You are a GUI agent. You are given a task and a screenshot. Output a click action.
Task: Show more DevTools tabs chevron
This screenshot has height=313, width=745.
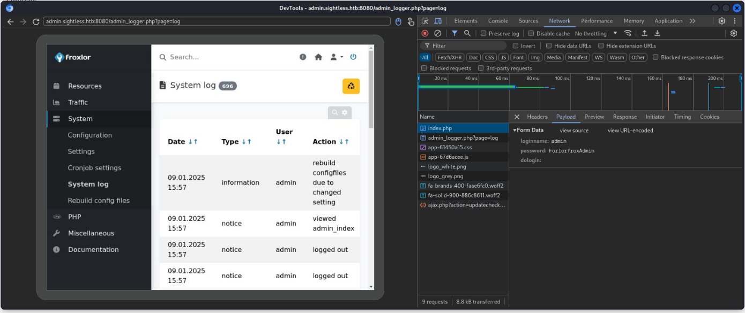pos(692,21)
